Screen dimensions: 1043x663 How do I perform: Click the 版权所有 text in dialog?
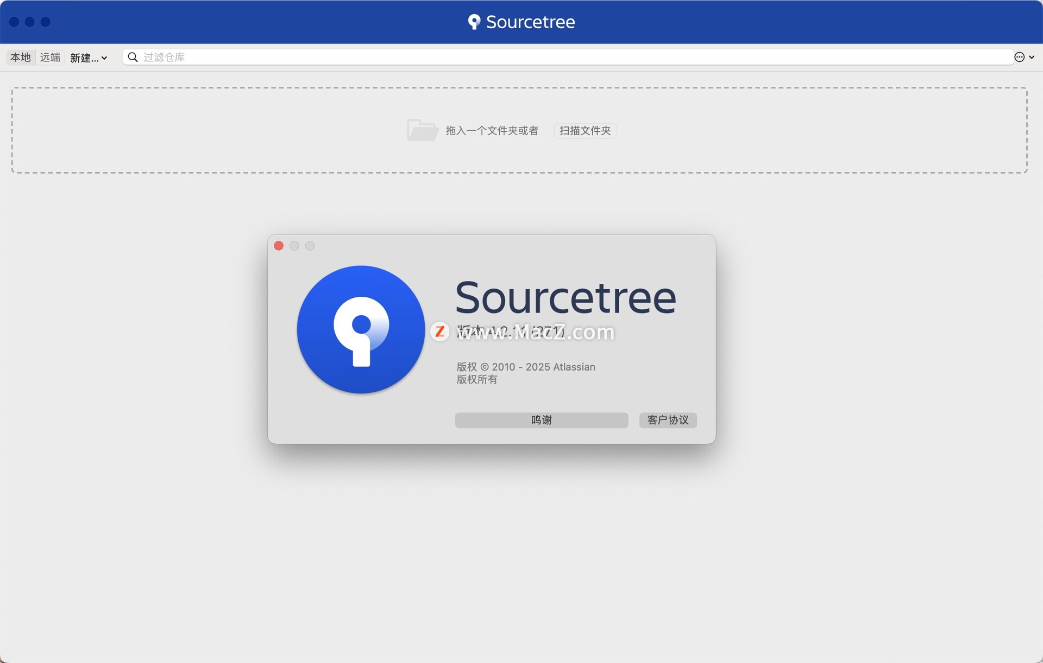[x=477, y=380]
